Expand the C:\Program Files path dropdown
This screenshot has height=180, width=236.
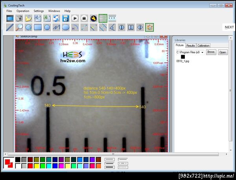pos(203,52)
